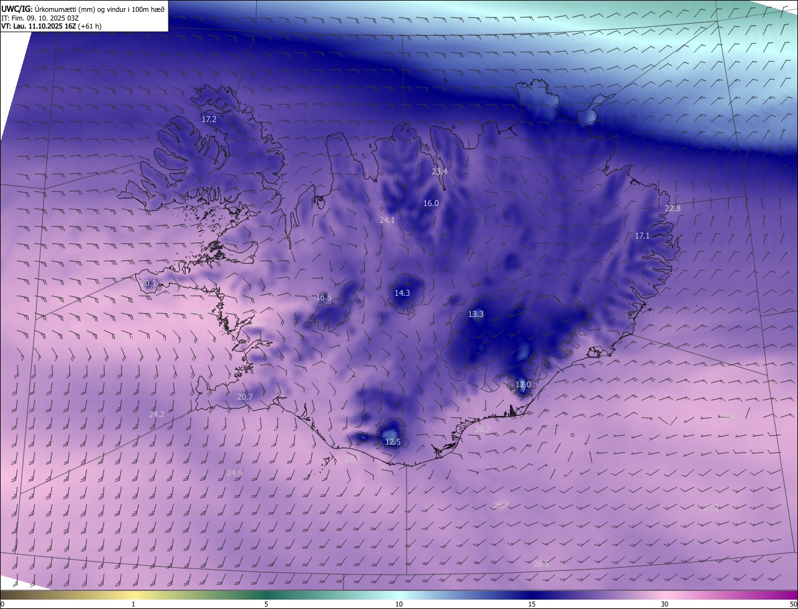This screenshot has height=609, width=798.
Task: Click the 22.8 value on the east coast
Action: tap(673, 208)
